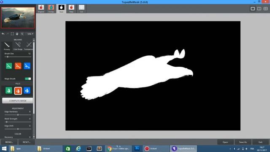This screenshot has width=270, height=152.
Task: Adjust the Edge Shift slider
Action: tap(18, 129)
